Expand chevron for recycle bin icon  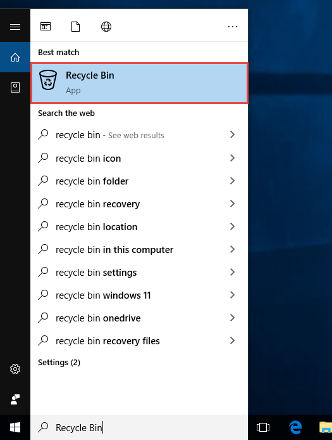pos(232,158)
